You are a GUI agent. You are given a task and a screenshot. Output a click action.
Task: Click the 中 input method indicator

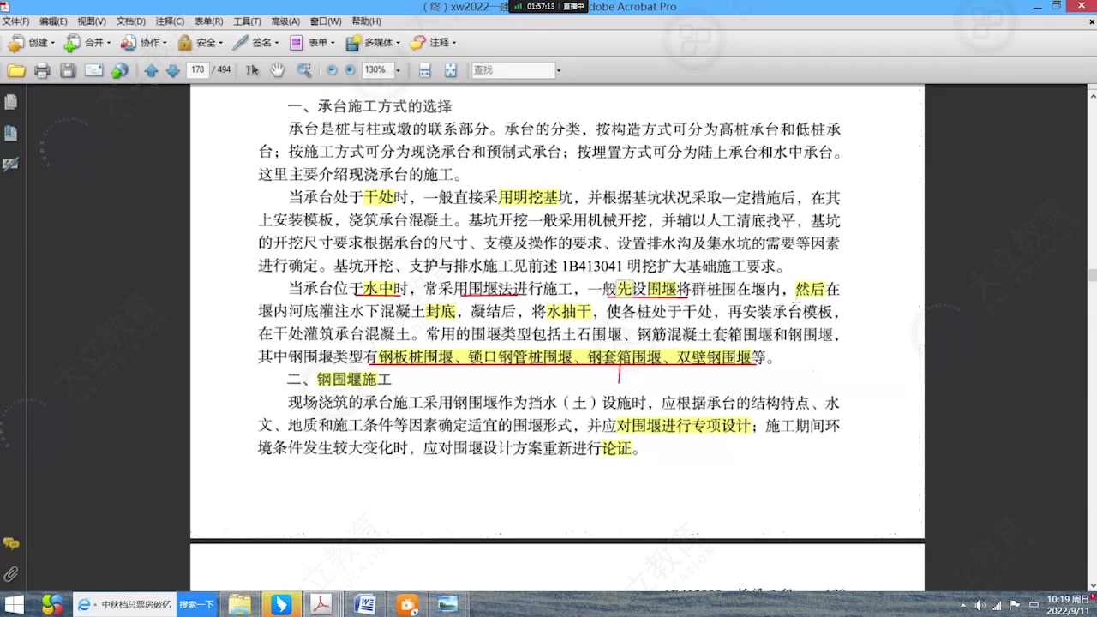coord(1034,605)
